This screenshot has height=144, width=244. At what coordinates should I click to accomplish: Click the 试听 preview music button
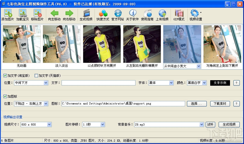[x=210, y=124]
